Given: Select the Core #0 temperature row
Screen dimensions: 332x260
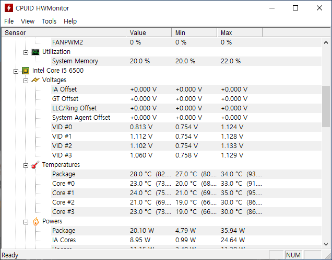Looking at the screenshot, I should coord(186,184).
